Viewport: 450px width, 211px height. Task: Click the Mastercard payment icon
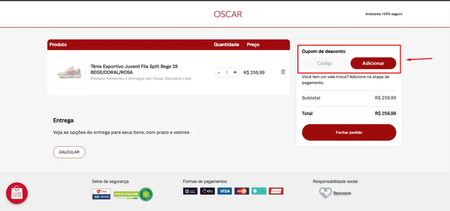pyautogui.click(x=242, y=191)
